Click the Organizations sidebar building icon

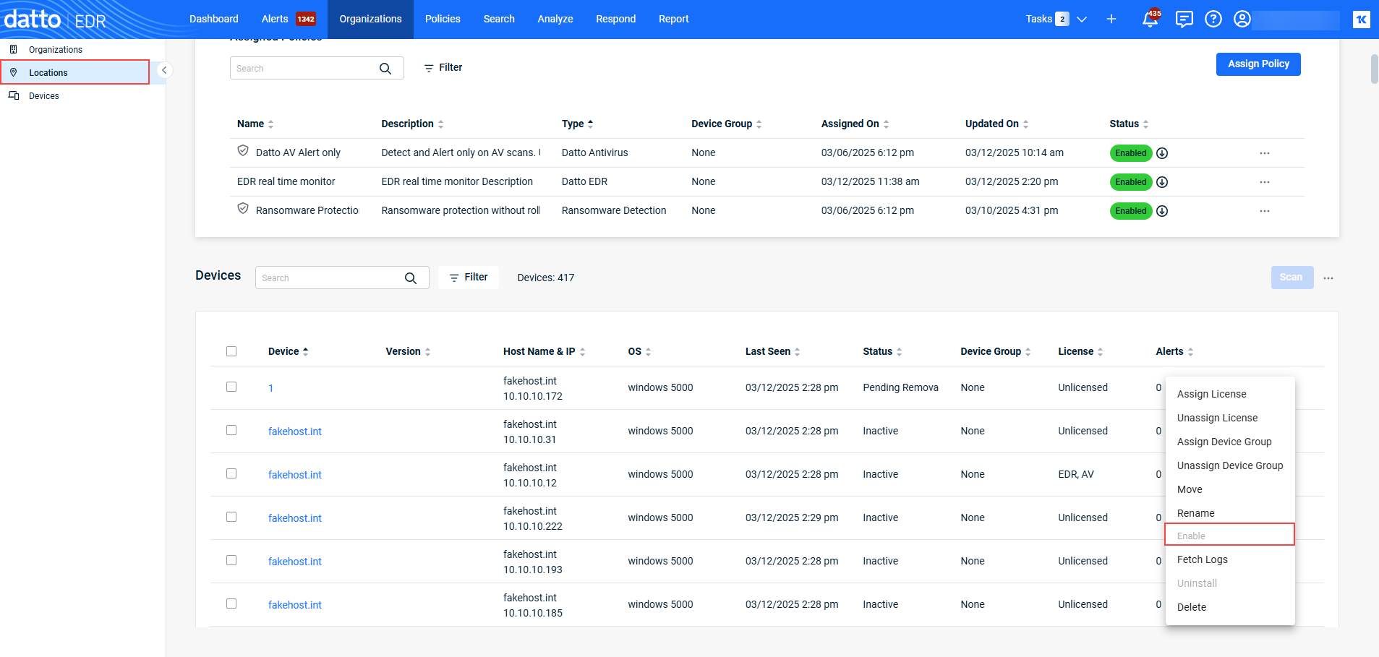click(x=13, y=49)
